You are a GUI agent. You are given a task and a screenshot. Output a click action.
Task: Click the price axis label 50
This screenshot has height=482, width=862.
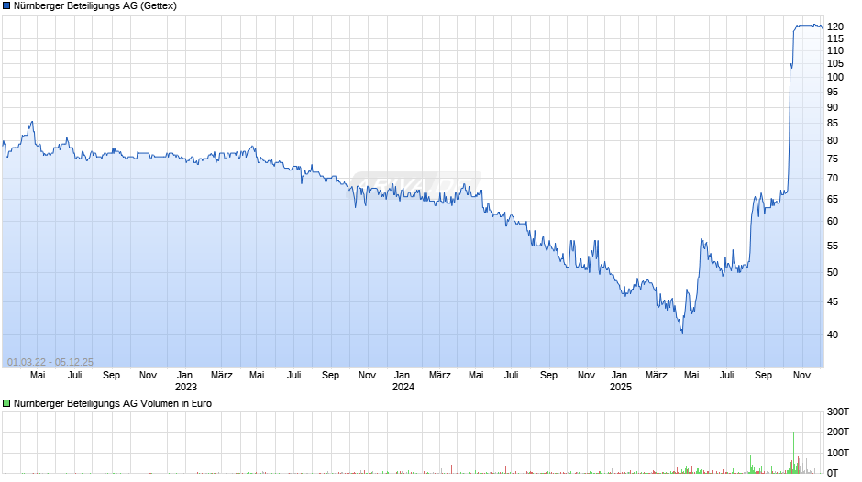833,272
